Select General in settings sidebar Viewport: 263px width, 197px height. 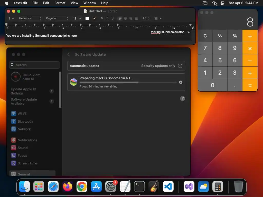pos(32,173)
